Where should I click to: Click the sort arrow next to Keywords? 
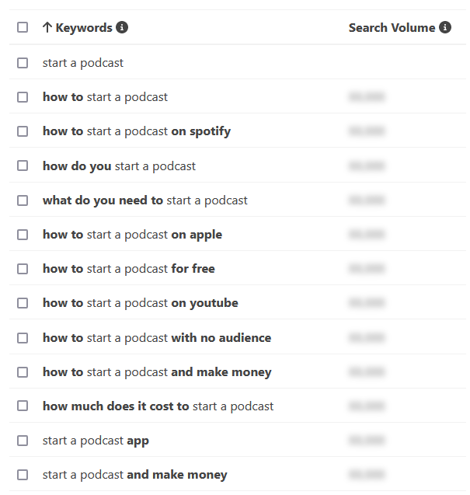(x=47, y=27)
